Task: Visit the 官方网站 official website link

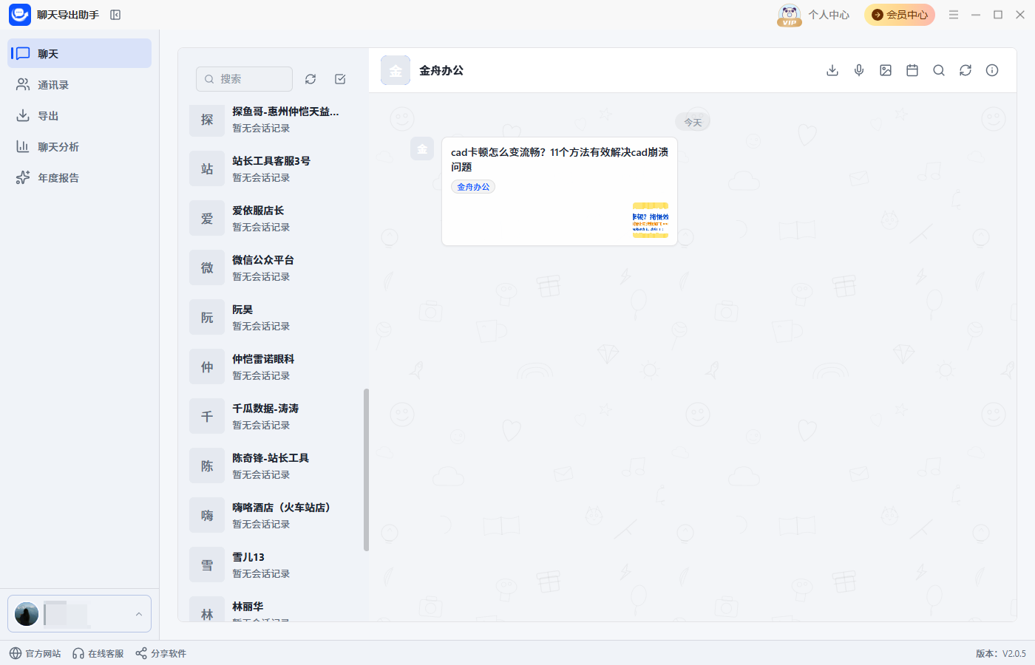Action: (35, 653)
